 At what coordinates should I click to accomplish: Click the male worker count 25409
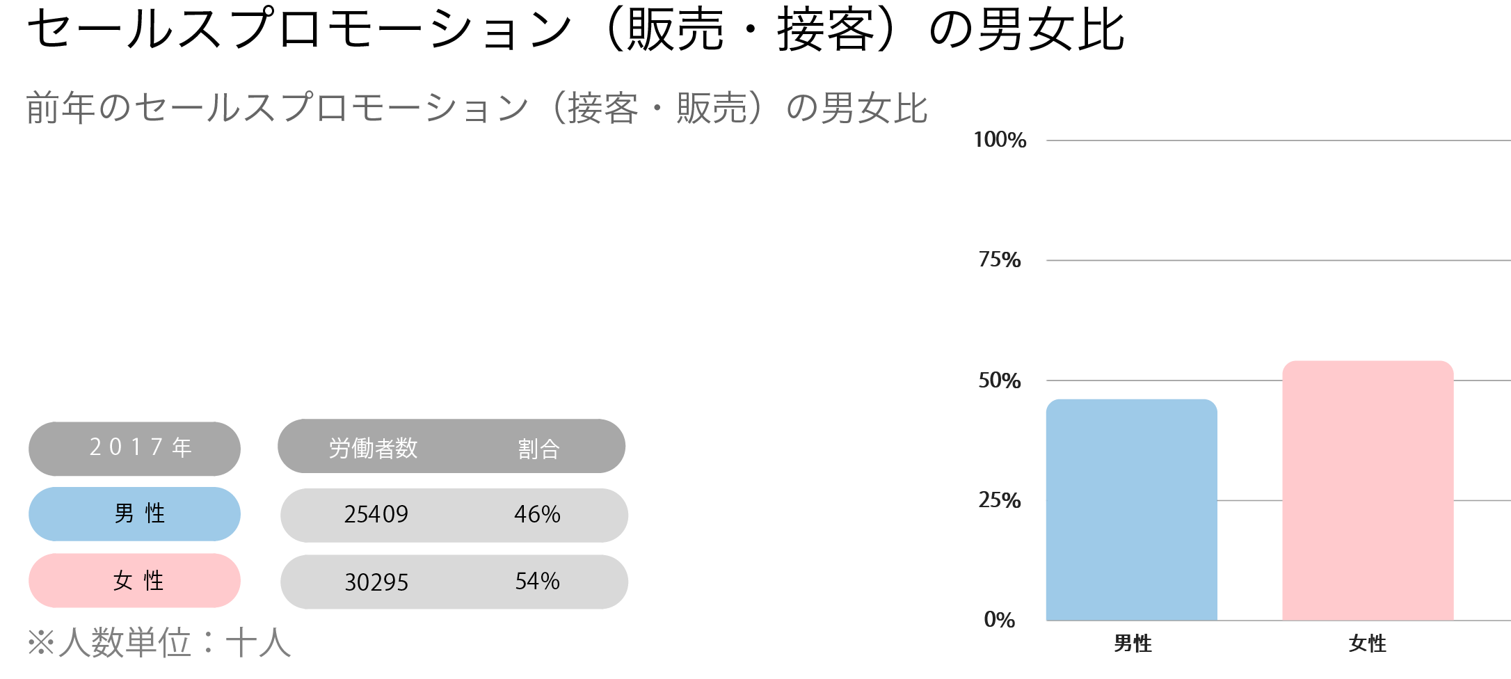point(376,515)
